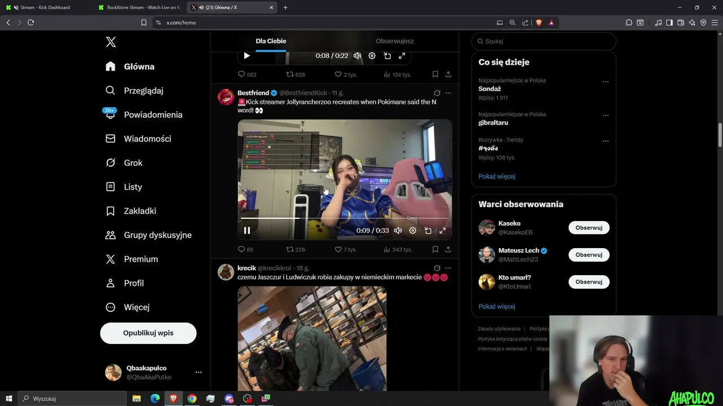
Task: Play the top video at 0:08
Action: tap(246, 56)
